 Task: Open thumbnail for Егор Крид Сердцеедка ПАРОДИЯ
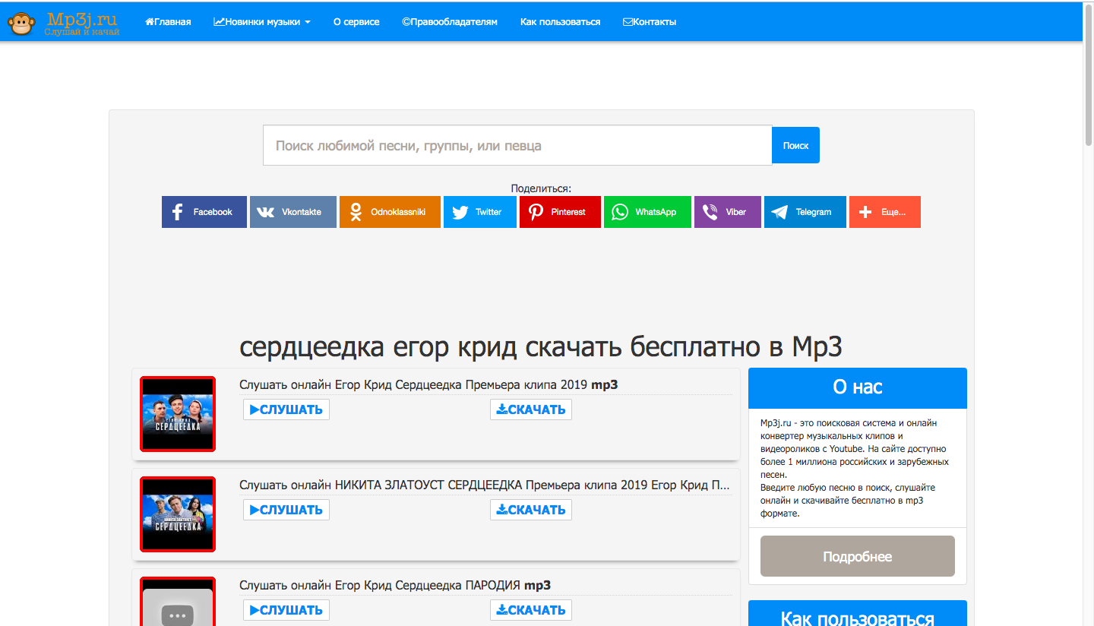[178, 602]
